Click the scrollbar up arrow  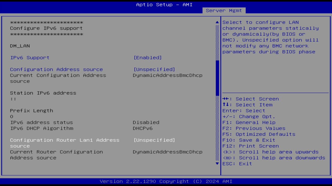pos(217,22)
